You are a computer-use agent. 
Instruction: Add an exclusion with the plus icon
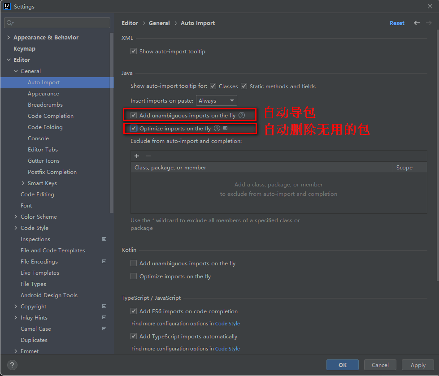coord(137,156)
